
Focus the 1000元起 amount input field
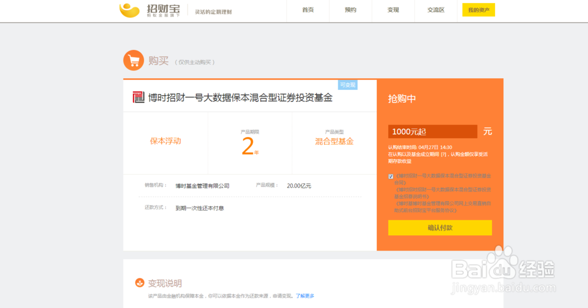coord(432,132)
